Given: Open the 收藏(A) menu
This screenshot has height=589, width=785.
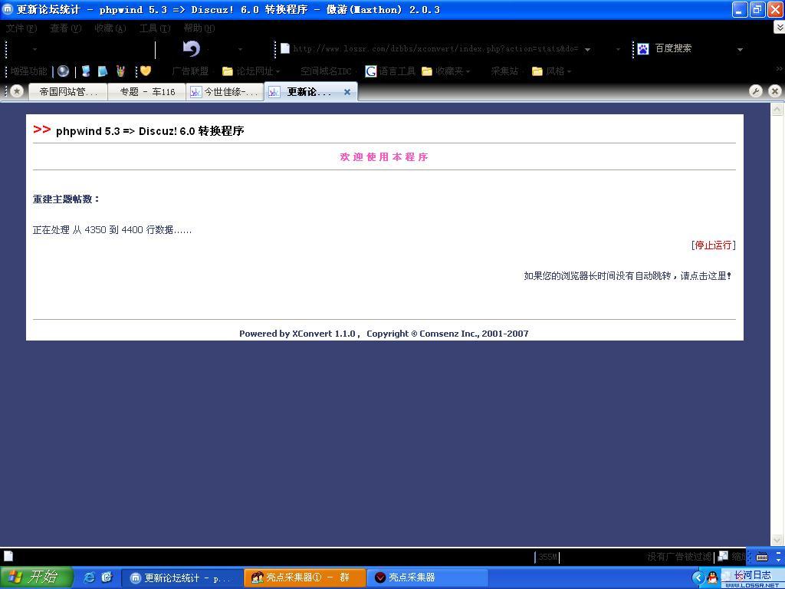Looking at the screenshot, I should [110, 28].
